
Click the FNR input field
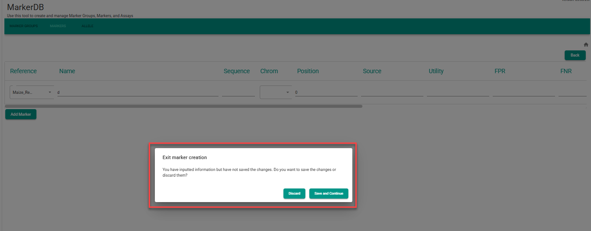572,92
